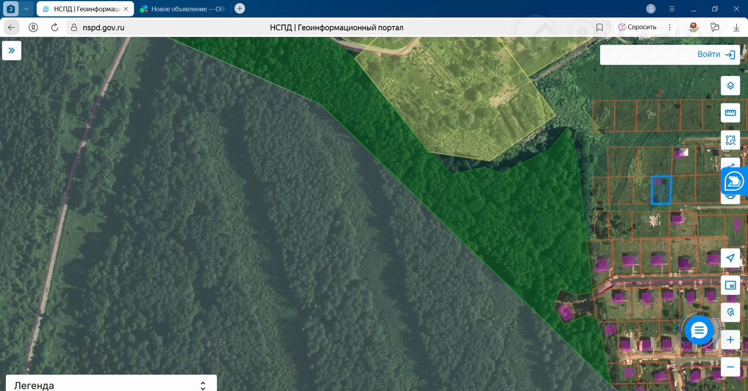Screen dimensions: 748x391
Task: Open the tab groups dropdown arrow
Action: (x=26, y=9)
